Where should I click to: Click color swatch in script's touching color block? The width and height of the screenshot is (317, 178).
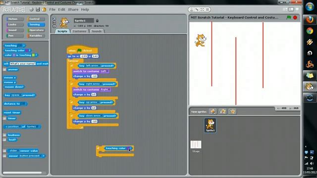(x=128, y=148)
